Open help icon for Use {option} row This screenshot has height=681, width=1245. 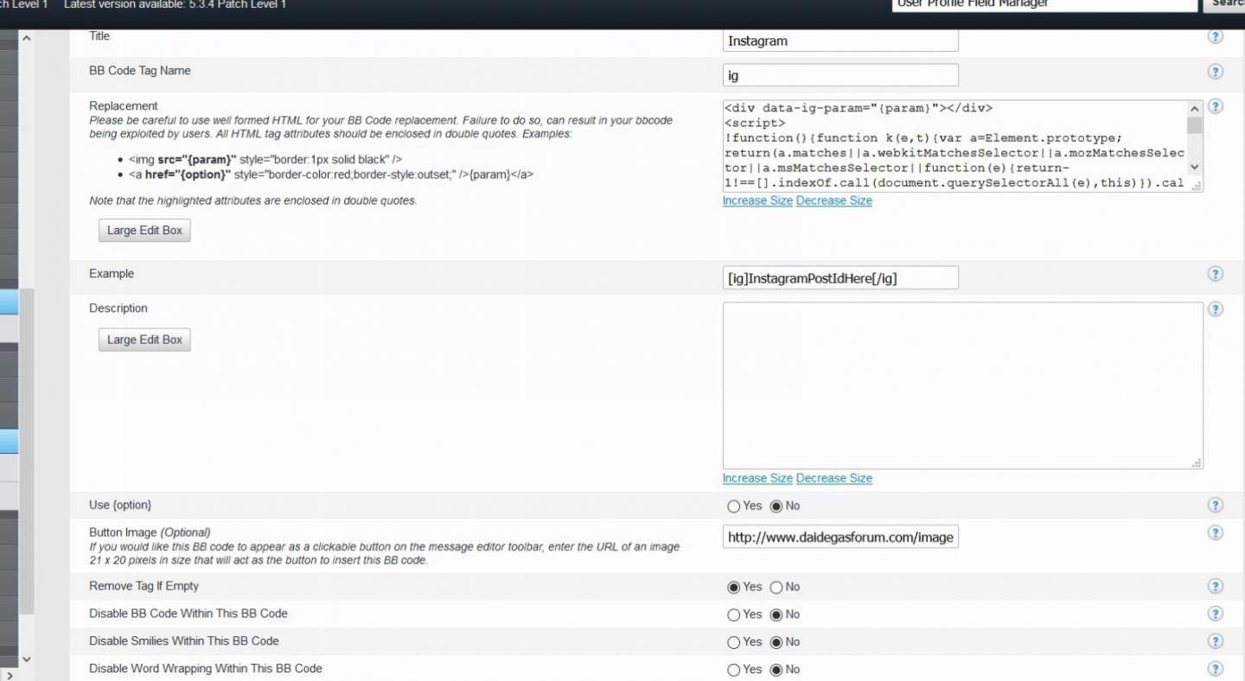pyautogui.click(x=1215, y=506)
